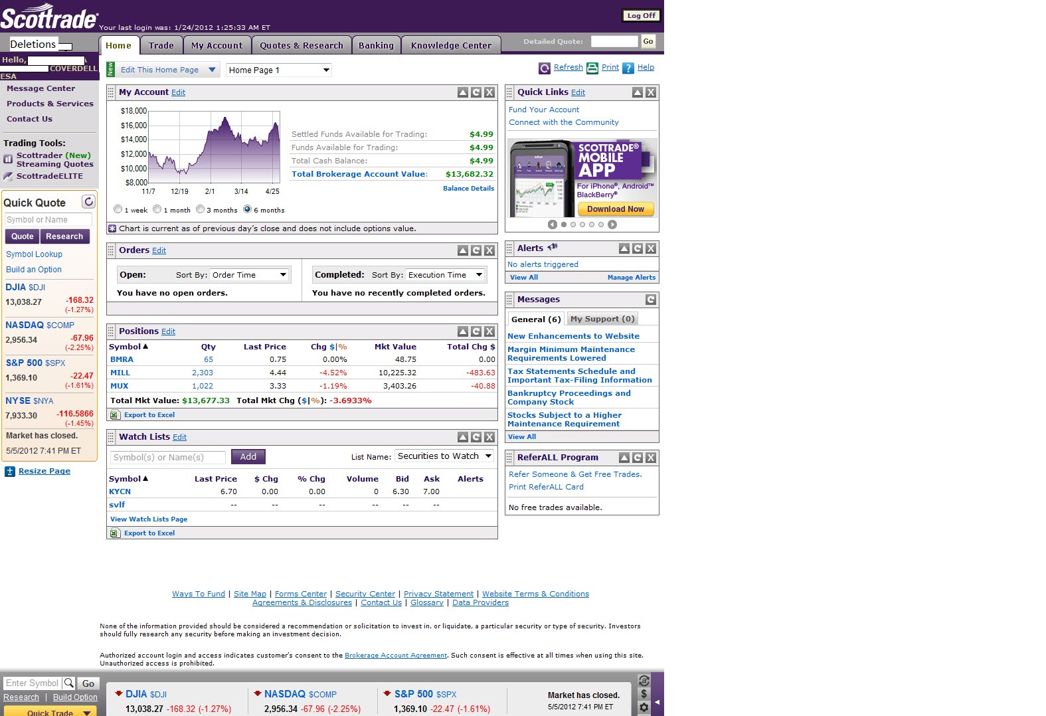1046x716 pixels.
Task: Click the plus icon by Resize Page
Action: [x=10, y=472]
